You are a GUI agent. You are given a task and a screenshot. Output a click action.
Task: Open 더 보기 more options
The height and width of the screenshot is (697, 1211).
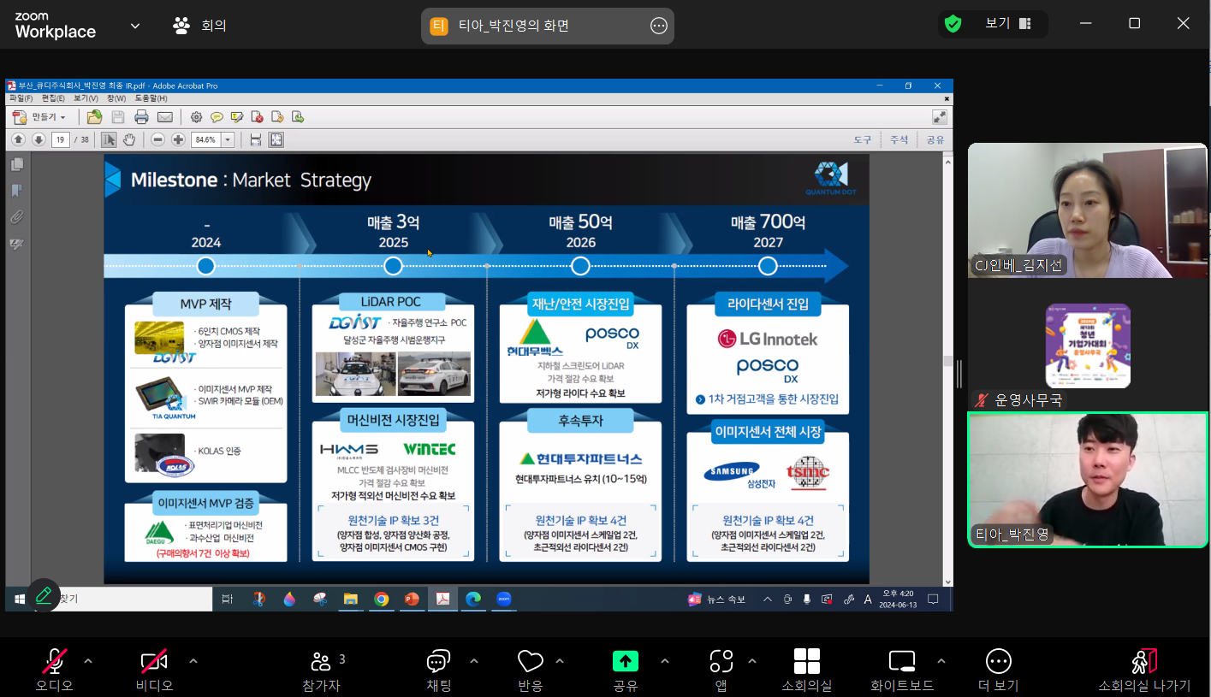coord(999,670)
